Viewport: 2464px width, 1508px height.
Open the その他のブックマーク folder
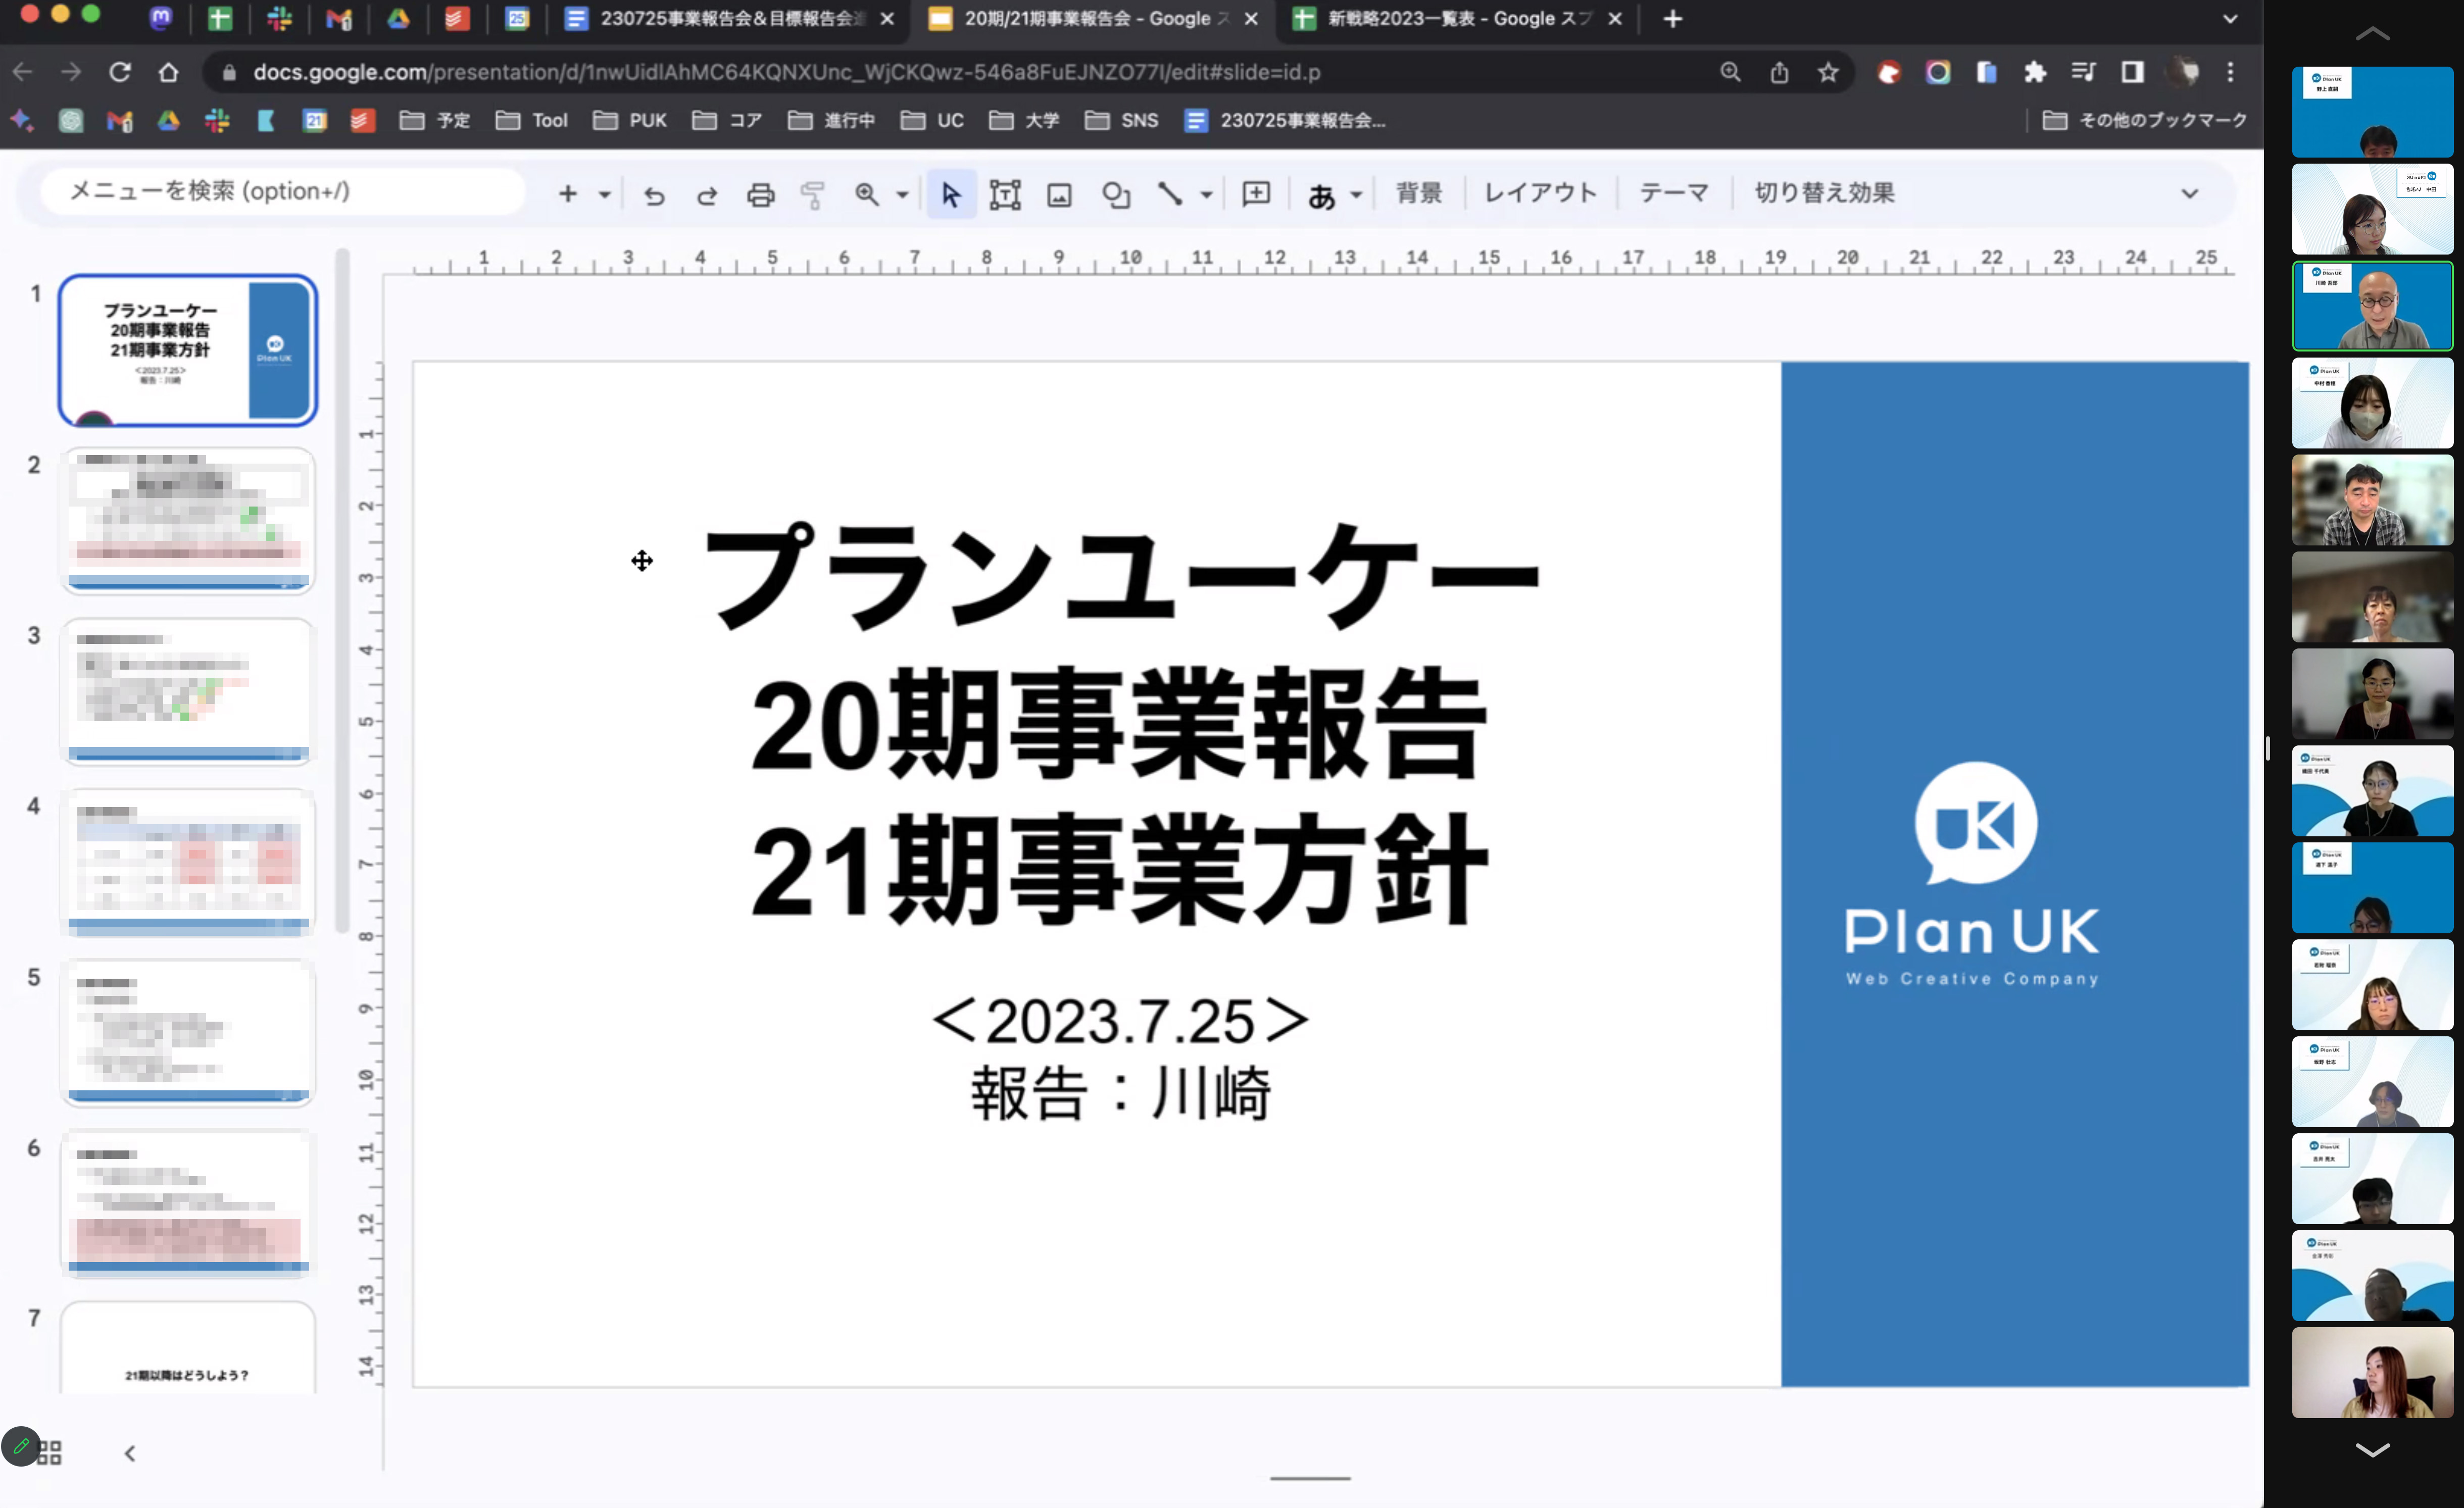[2145, 121]
